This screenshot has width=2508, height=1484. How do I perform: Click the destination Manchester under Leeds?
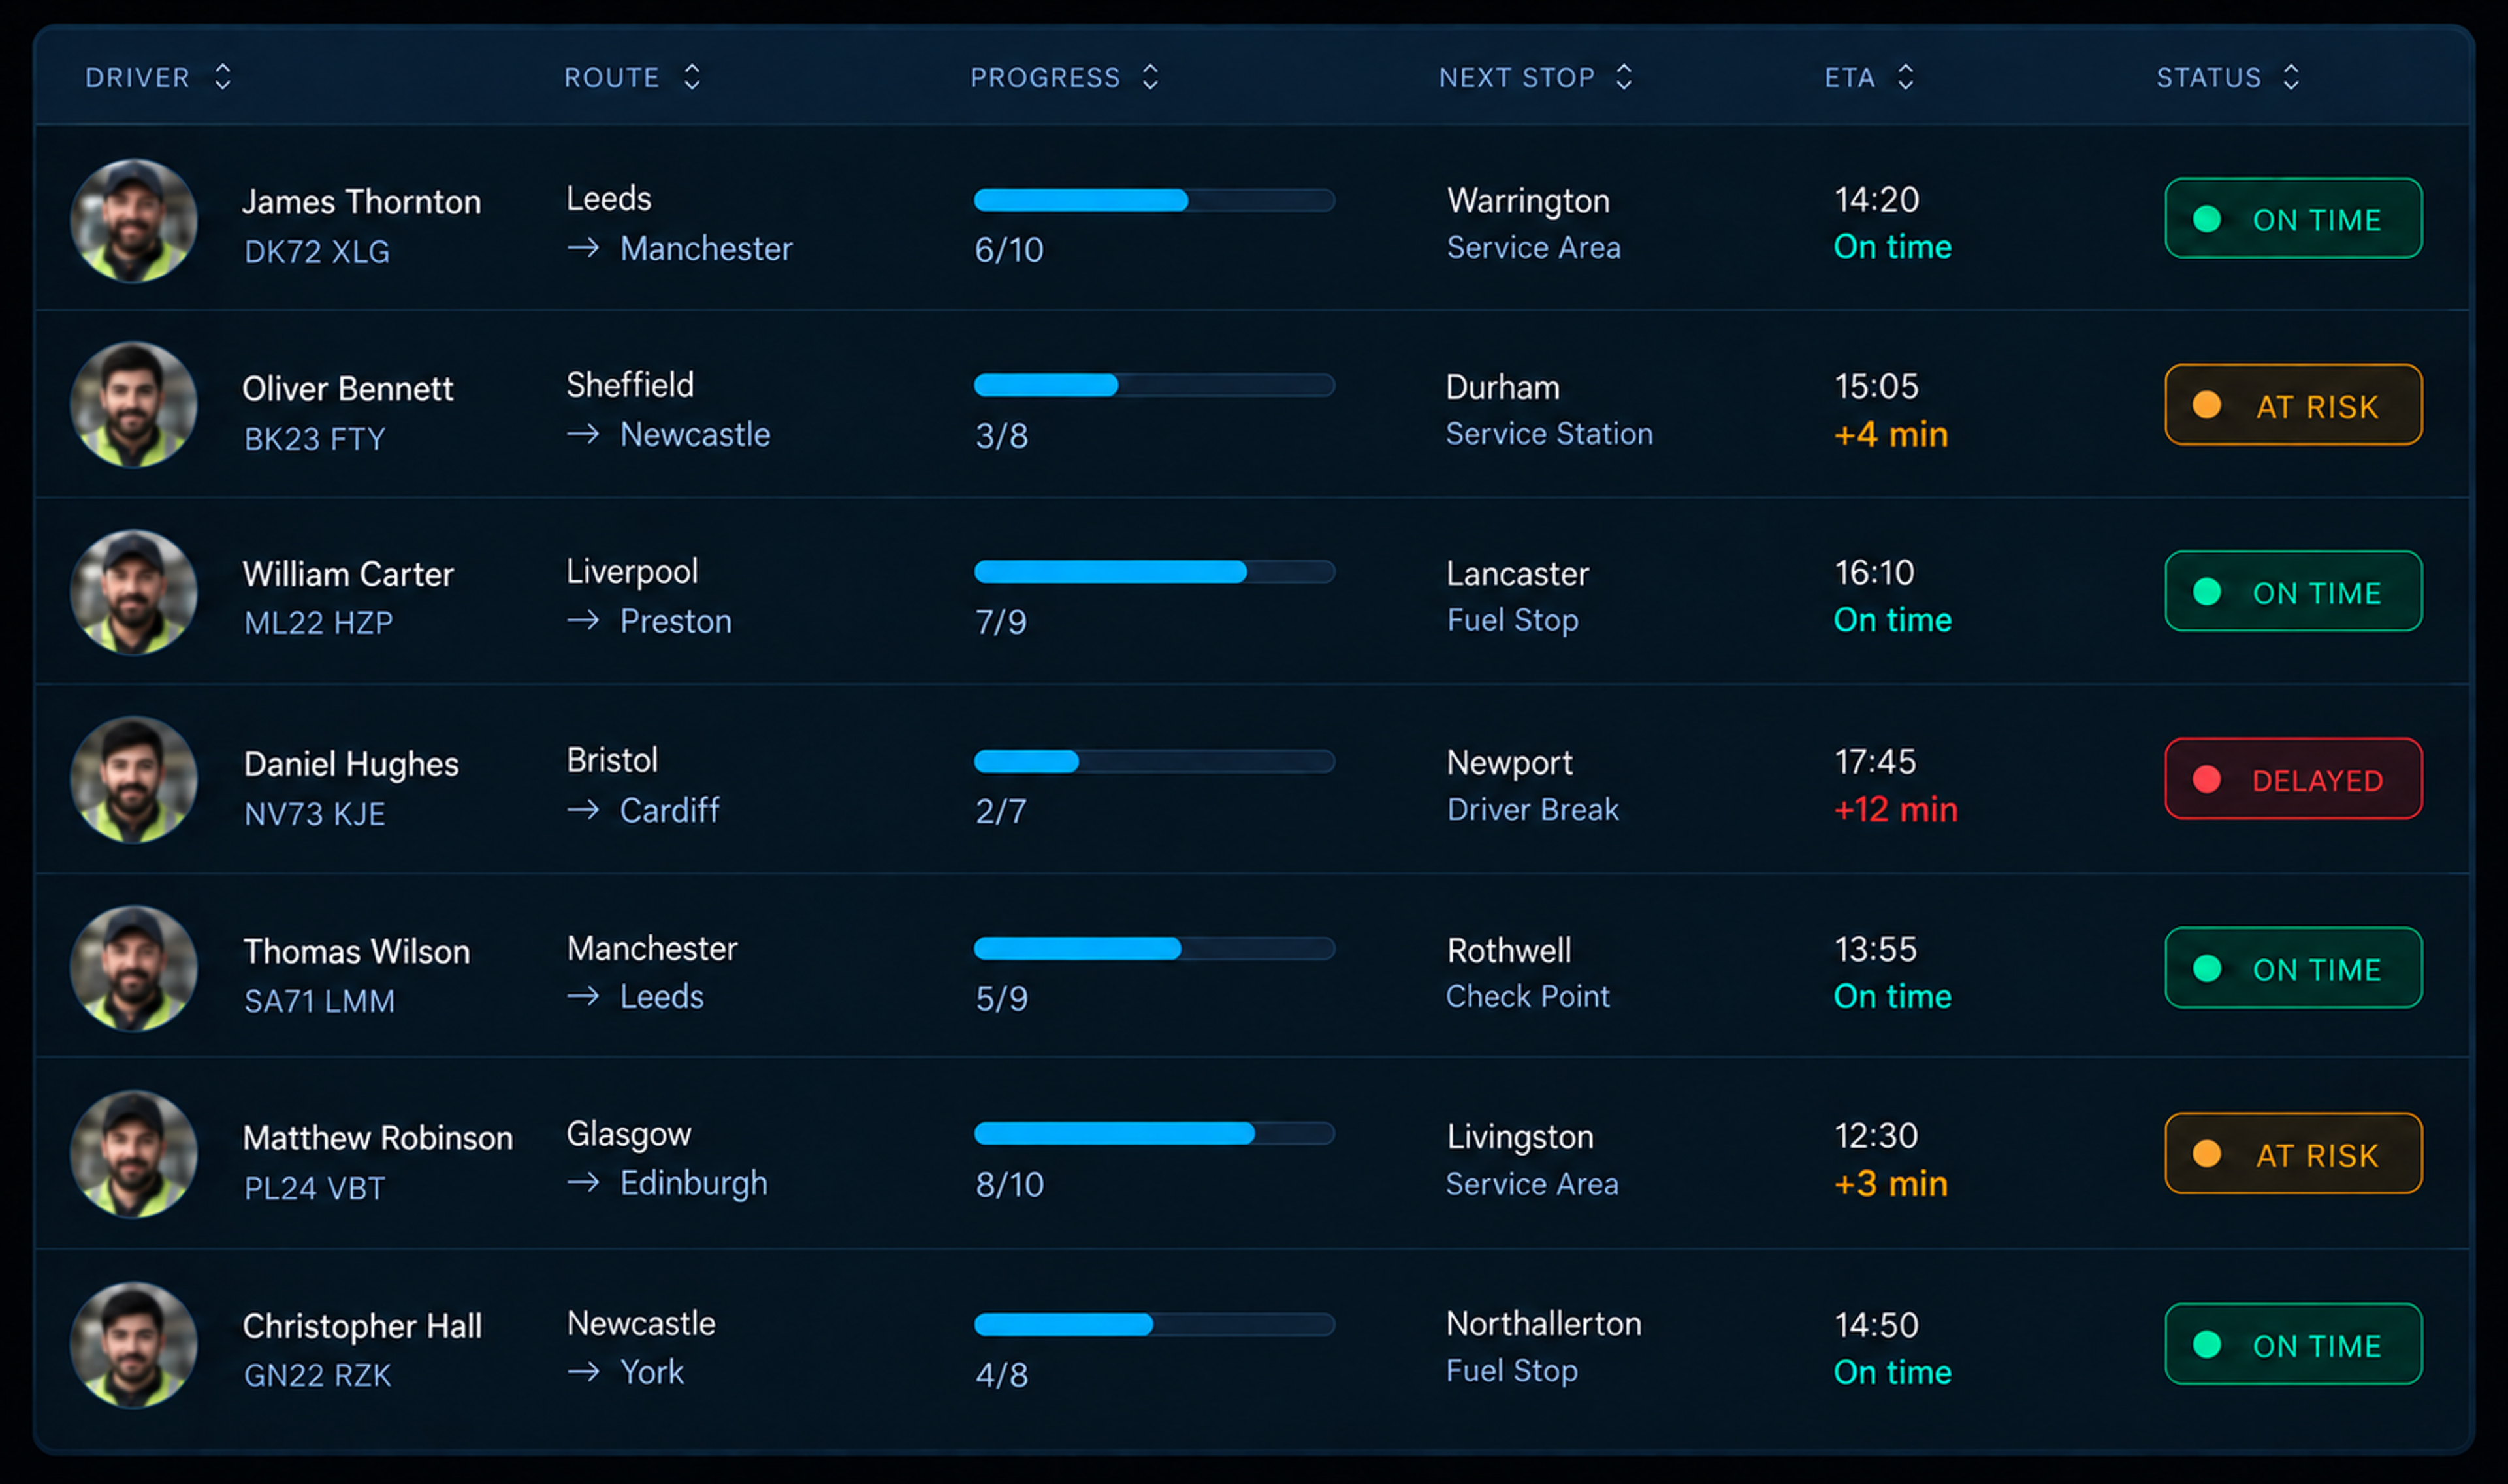[x=705, y=248]
